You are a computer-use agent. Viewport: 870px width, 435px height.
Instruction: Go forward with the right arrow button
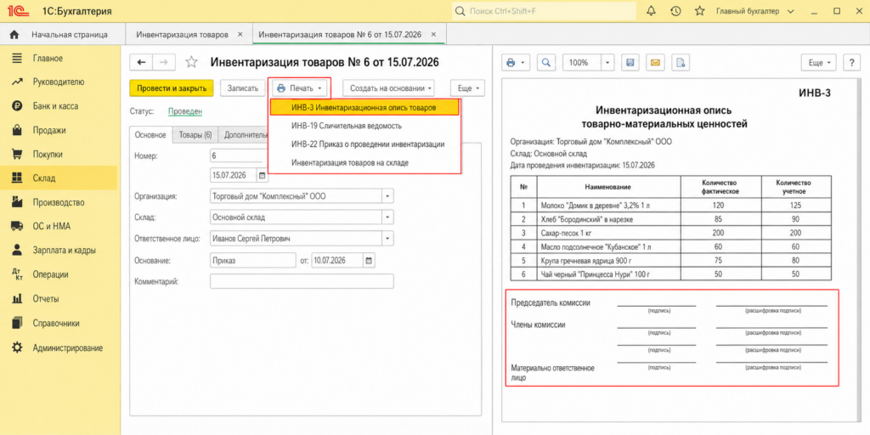[164, 63]
